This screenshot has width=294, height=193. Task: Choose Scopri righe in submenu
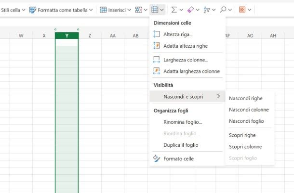click(x=242, y=135)
